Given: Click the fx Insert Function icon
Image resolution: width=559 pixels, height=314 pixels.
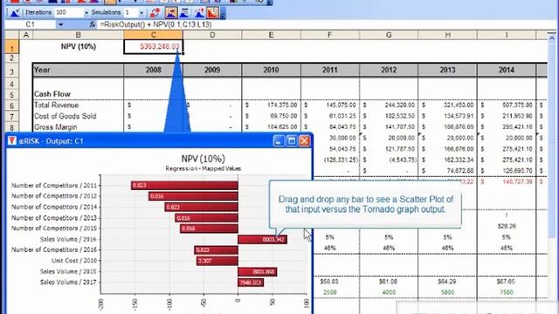Looking at the screenshot, I should (x=92, y=24).
